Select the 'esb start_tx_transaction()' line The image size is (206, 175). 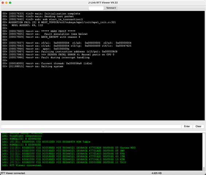[x=43, y=19]
